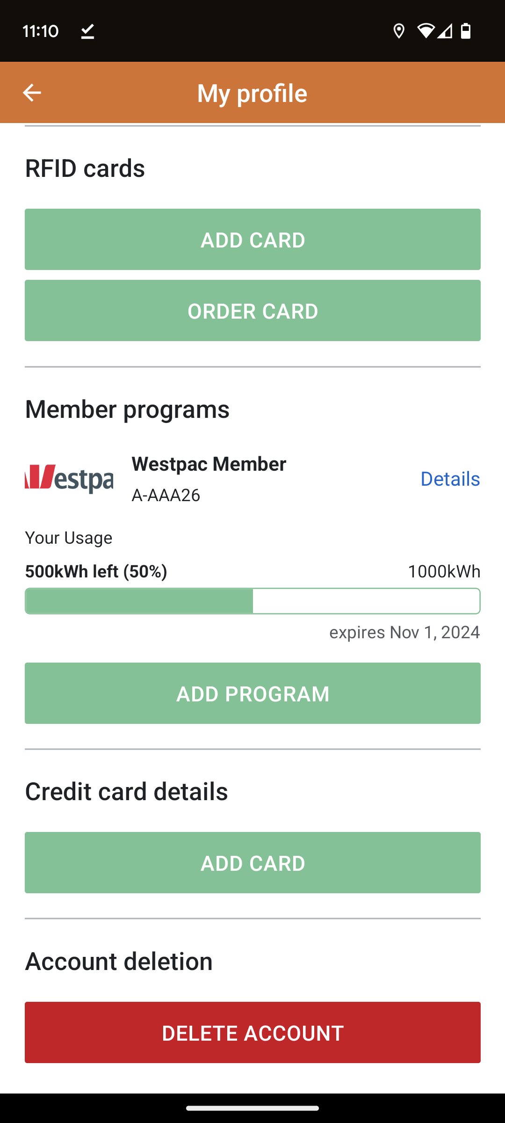Tap the location status icon
Image resolution: width=505 pixels, height=1123 pixels.
coord(399,31)
